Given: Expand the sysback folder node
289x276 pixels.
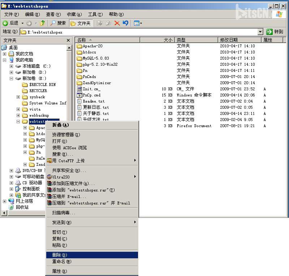Looking at the screenshot, I should tap(18, 97).
